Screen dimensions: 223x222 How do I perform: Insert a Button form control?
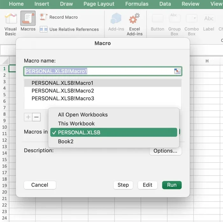click(157, 23)
